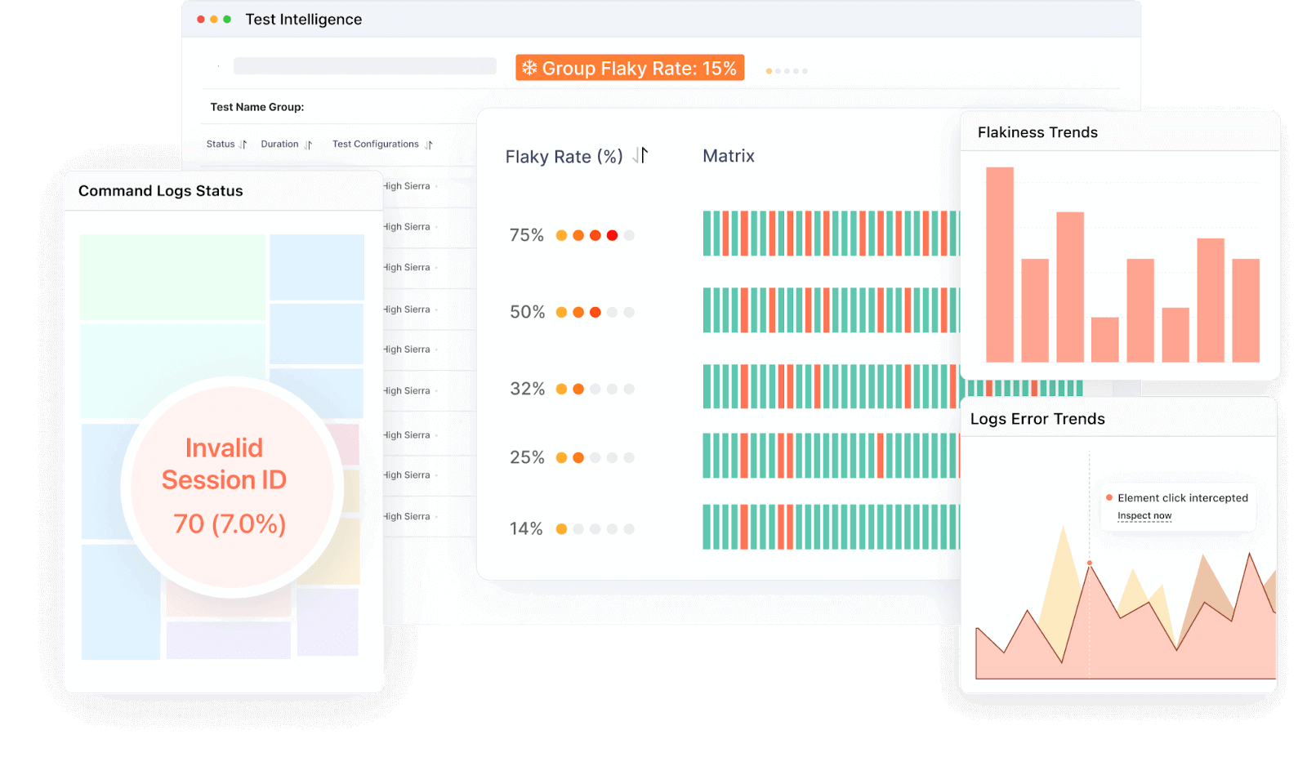Screen dimensions: 1307x766
Task: Select the orange pagination dot beside Group Flaky Rate
Action: pos(769,71)
